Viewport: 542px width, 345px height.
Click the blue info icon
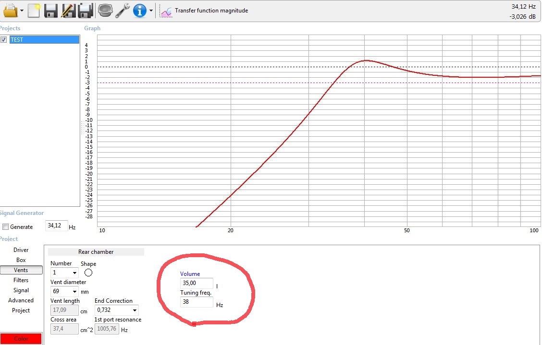[140, 11]
